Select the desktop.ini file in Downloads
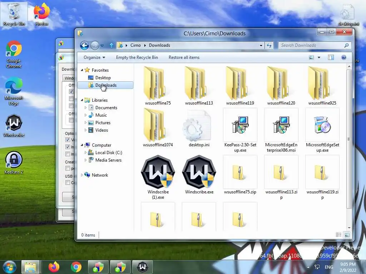 [x=199, y=128]
